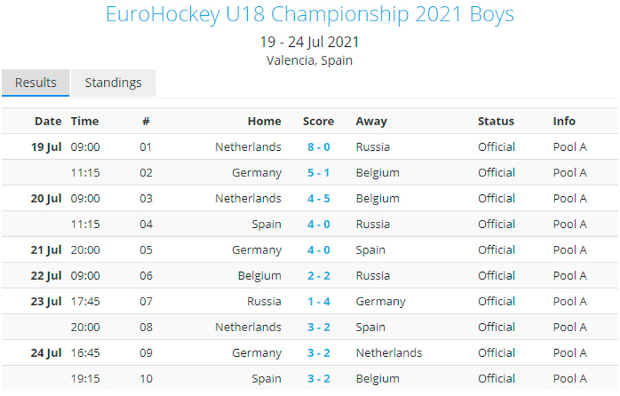Open the EuroHockey U18 Championship 2021 Boys title

pos(309,14)
